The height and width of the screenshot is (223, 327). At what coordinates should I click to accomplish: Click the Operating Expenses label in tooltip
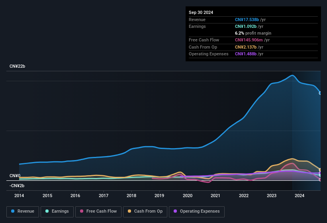(209, 54)
